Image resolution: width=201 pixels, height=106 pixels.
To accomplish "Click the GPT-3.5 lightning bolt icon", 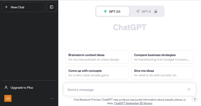I will point(105,11).
